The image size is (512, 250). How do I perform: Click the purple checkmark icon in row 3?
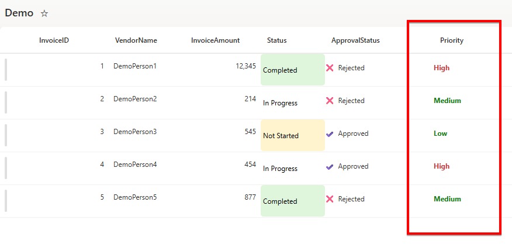click(330, 133)
